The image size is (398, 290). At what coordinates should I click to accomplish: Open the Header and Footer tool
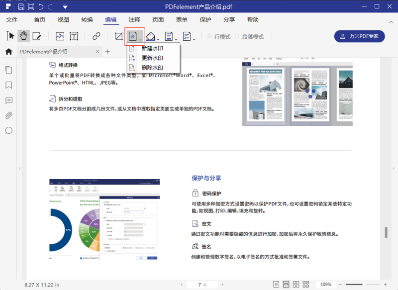170,36
